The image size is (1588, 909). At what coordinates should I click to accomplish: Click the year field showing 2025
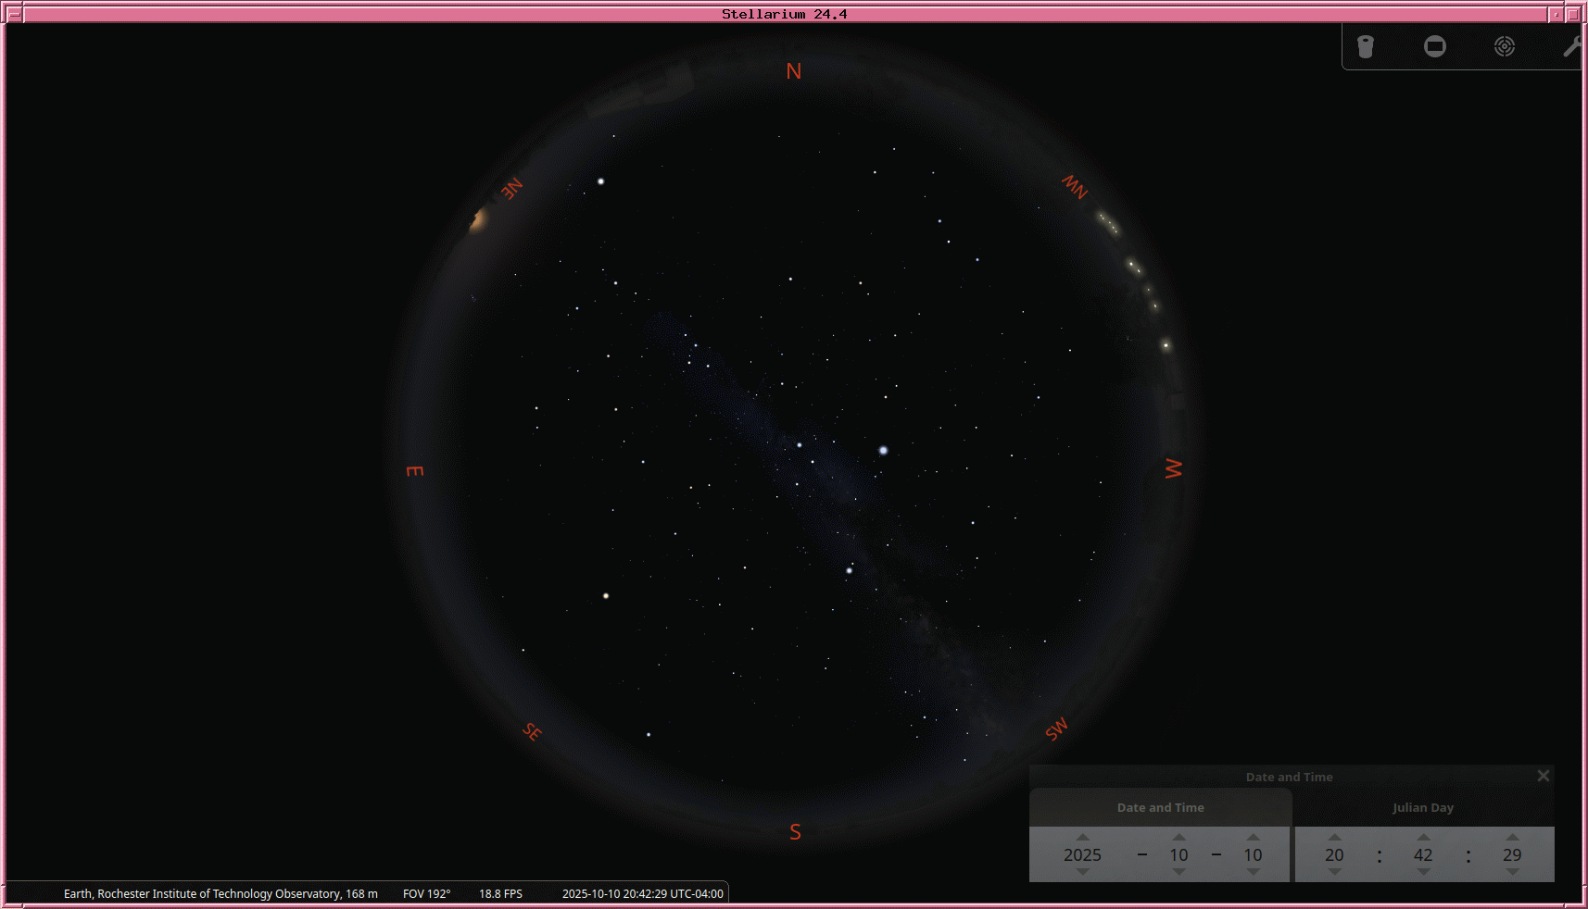point(1082,854)
